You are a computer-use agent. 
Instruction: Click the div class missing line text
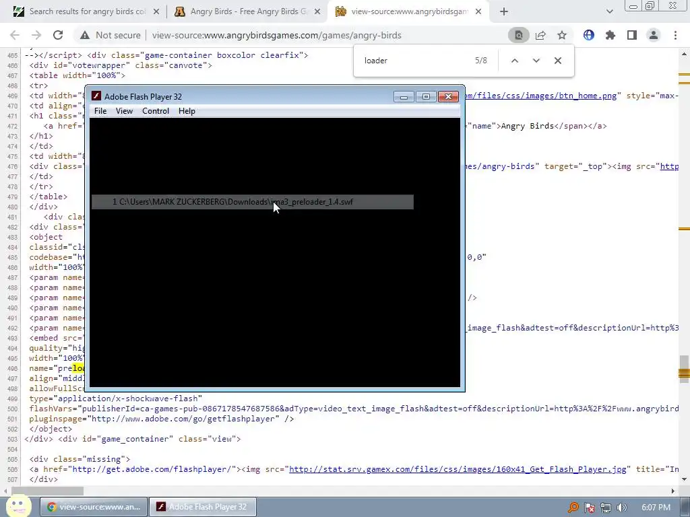pos(80,459)
